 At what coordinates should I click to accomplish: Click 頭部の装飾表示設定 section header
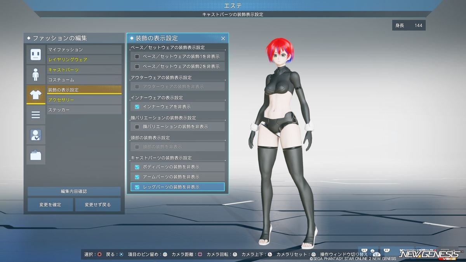150,138
